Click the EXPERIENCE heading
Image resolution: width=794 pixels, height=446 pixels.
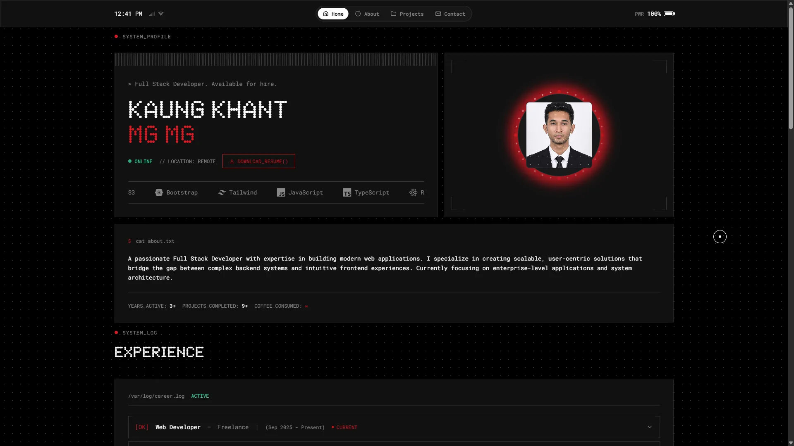point(159,352)
